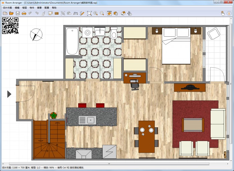Open the 物件 menu
Image resolution: width=234 pixels, height=171 pixels.
pos(32,8)
